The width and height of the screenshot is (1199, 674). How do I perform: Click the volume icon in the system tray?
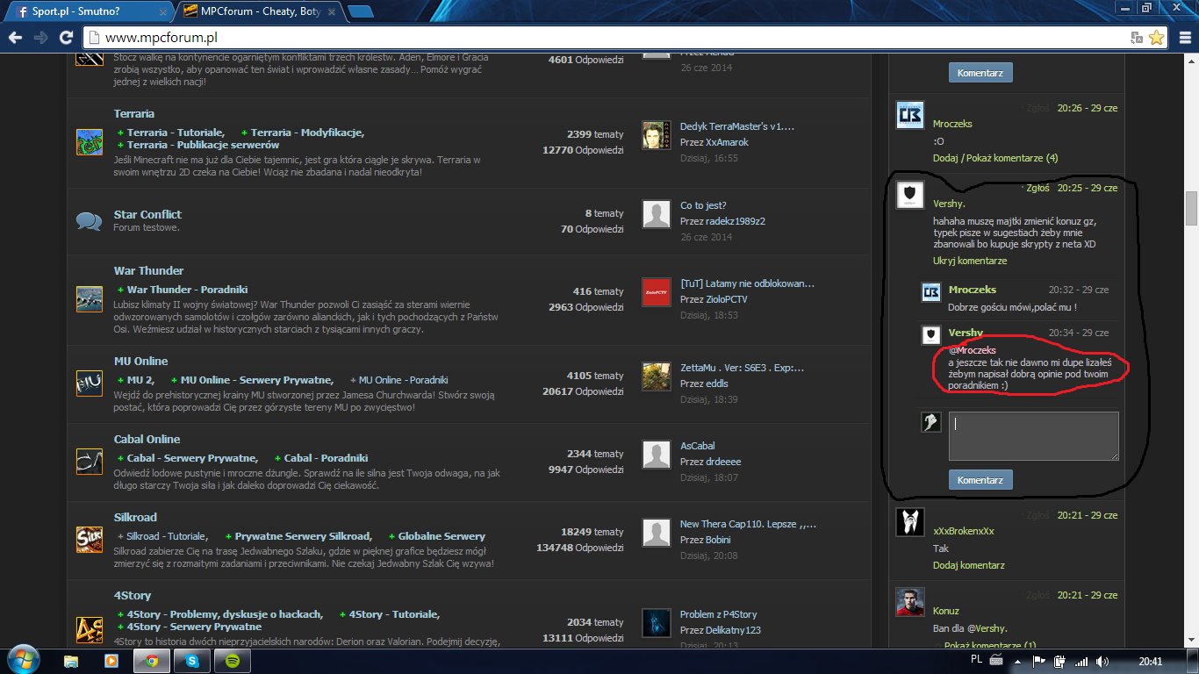click(x=1102, y=661)
